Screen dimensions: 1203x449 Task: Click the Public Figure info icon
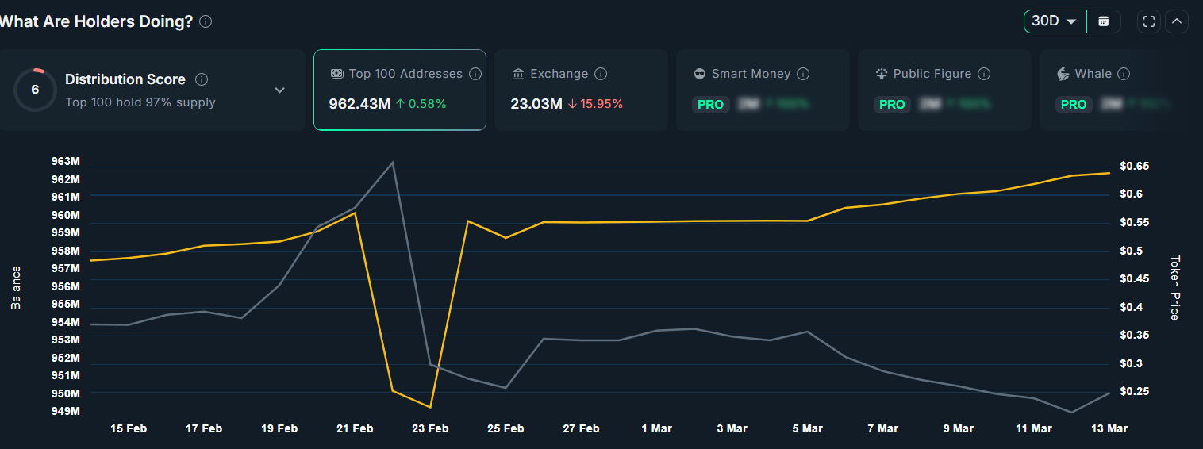pyautogui.click(x=984, y=74)
